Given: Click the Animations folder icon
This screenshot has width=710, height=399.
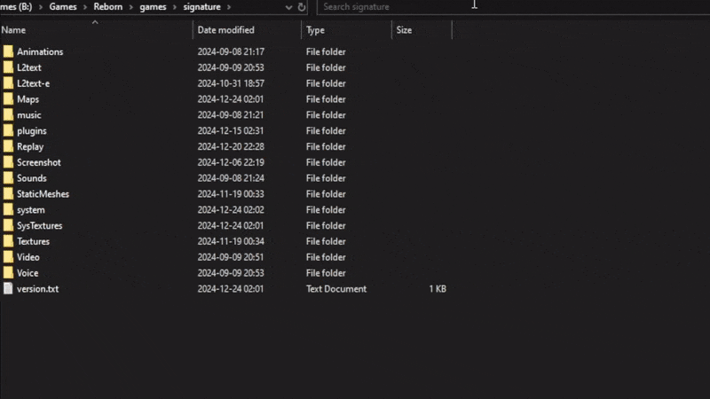Looking at the screenshot, I should (8, 51).
